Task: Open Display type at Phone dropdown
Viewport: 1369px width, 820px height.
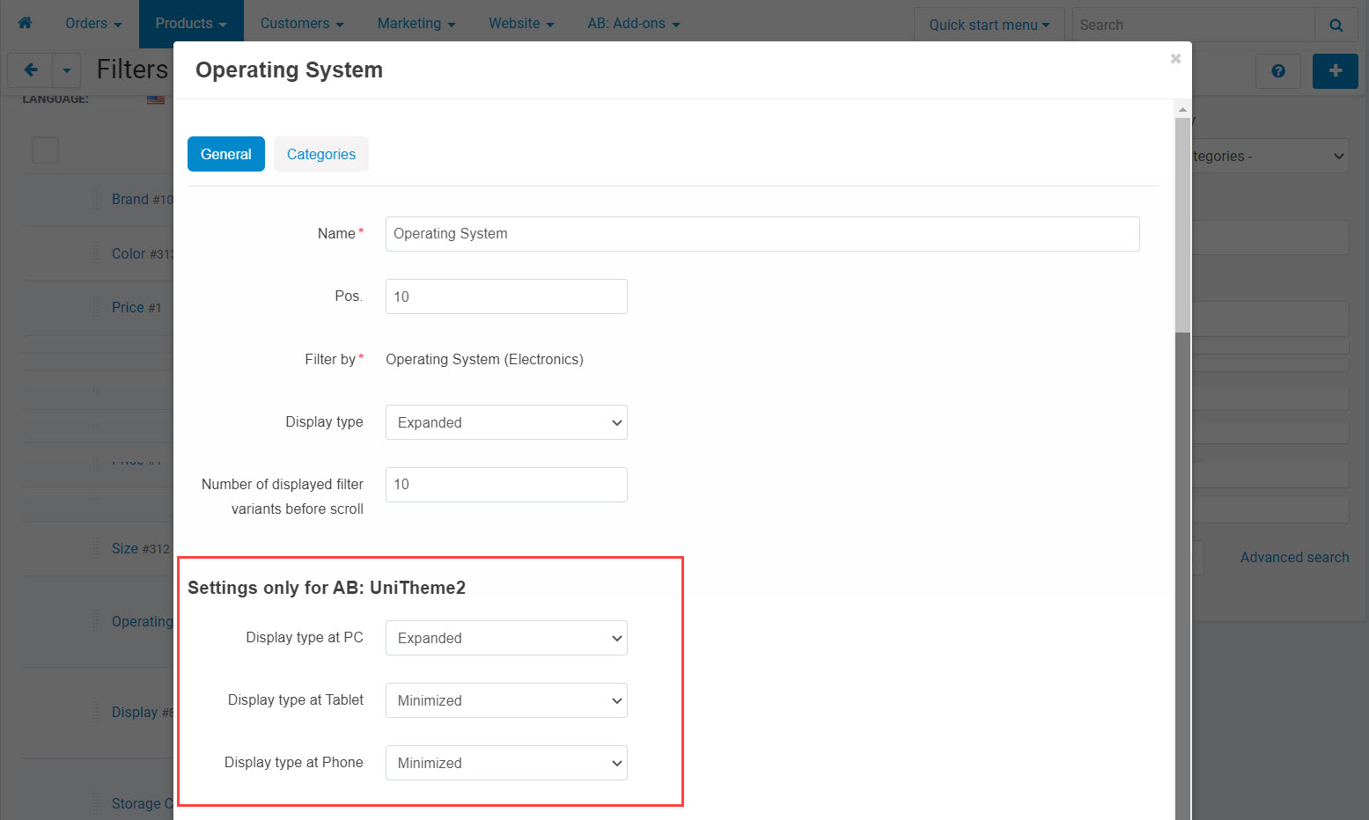Action: [506, 763]
